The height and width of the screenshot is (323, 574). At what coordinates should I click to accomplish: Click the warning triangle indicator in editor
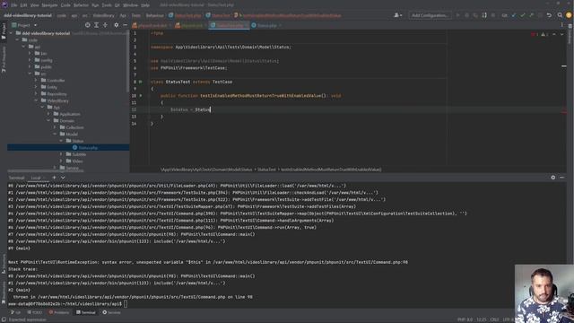(x=544, y=34)
